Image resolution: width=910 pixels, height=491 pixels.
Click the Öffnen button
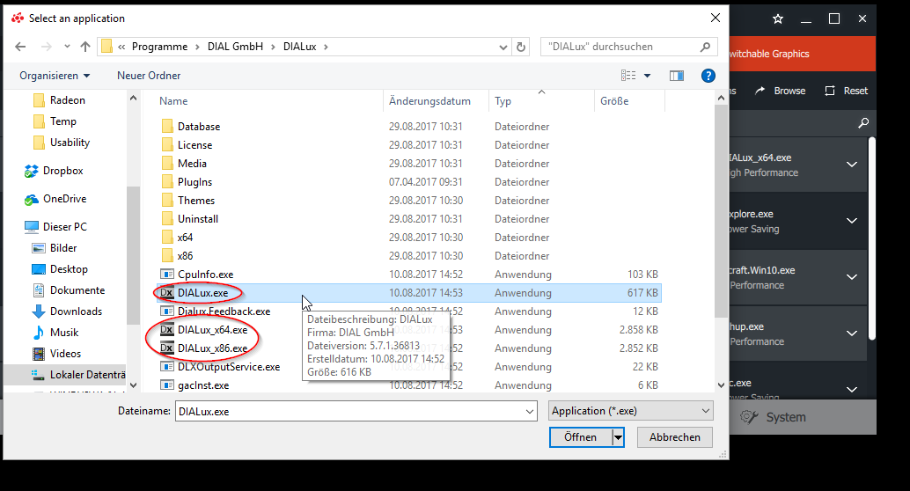[580, 437]
